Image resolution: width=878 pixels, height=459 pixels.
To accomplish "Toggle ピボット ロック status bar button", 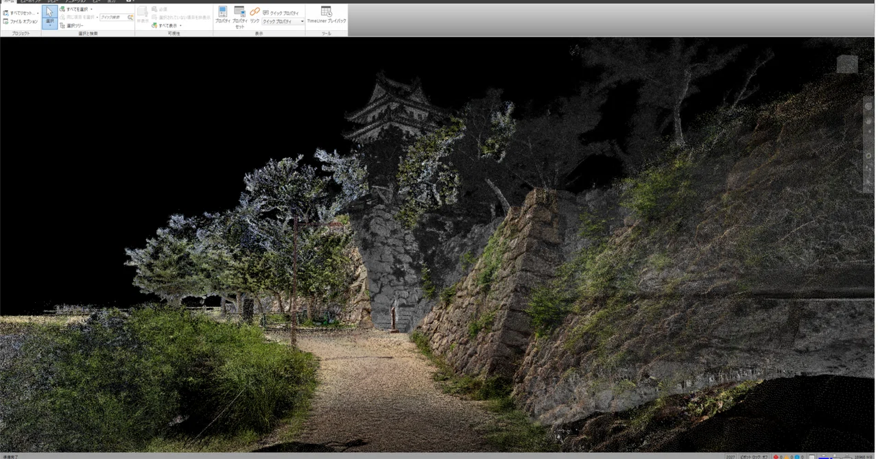I will click(754, 456).
